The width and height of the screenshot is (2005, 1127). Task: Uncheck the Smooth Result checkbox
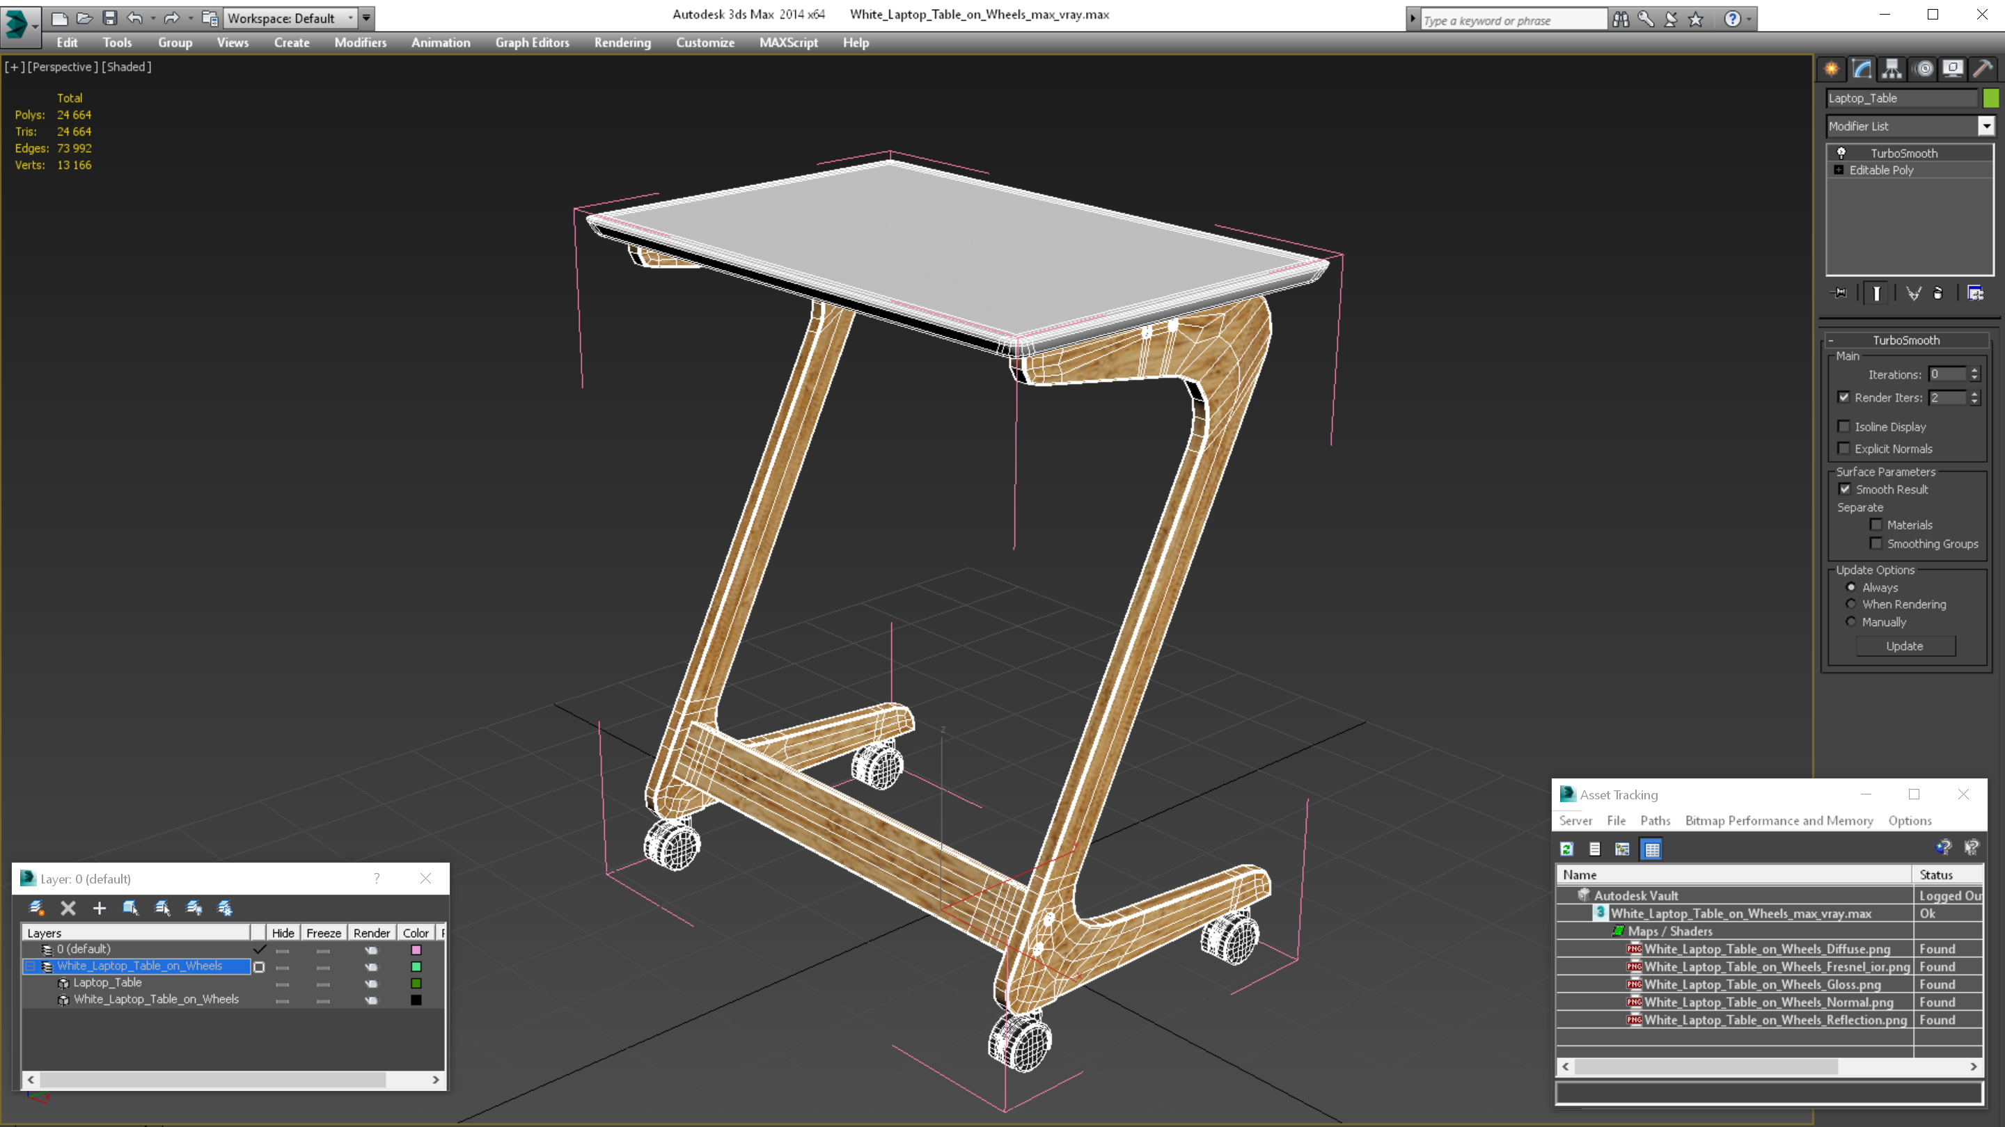tap(1845, 489)
